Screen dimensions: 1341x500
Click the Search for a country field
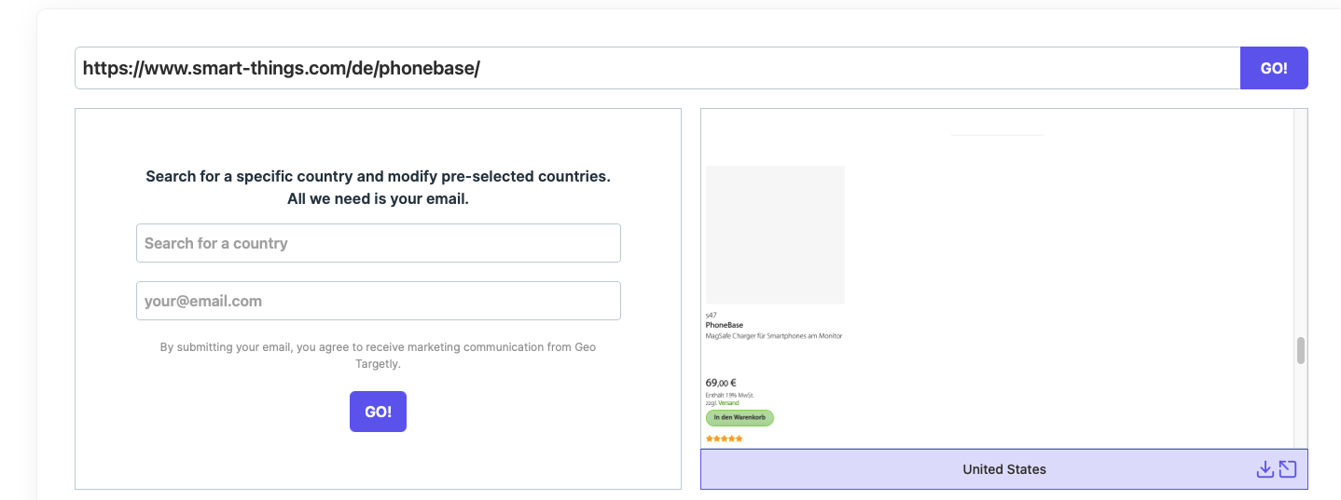tap(379, 243)
